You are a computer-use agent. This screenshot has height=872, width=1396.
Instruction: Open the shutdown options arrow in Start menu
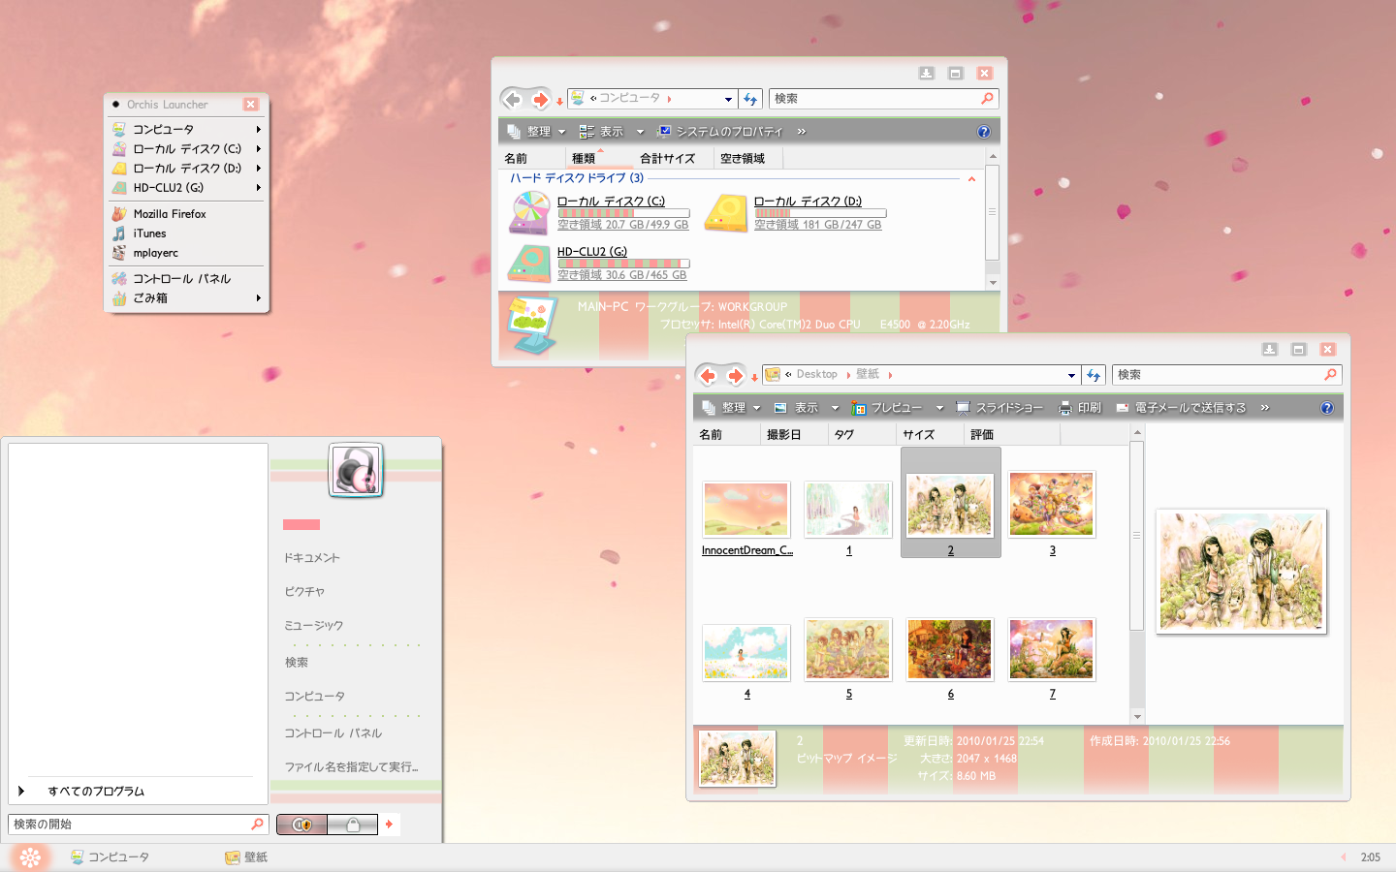coord(389,825)
